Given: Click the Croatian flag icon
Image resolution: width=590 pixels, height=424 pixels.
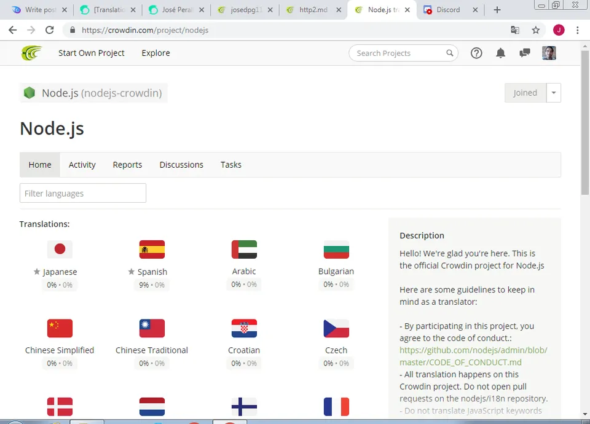Looking at the screenshot, I should click(244, 328).
